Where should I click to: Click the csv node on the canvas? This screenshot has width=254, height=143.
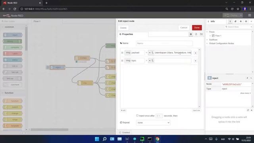coord(85,83)
